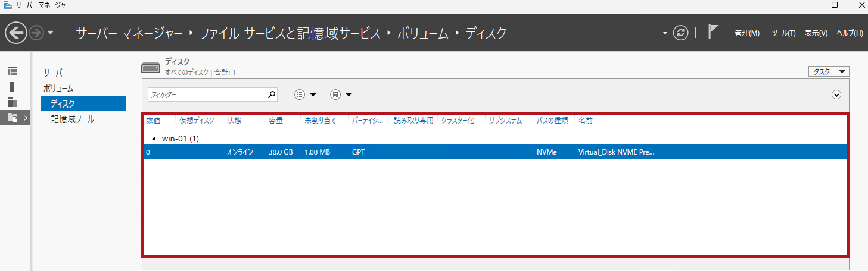Screen dimensions: 868x271
Task: Sort by 容量 column header
Action: [x=276, y=121]
